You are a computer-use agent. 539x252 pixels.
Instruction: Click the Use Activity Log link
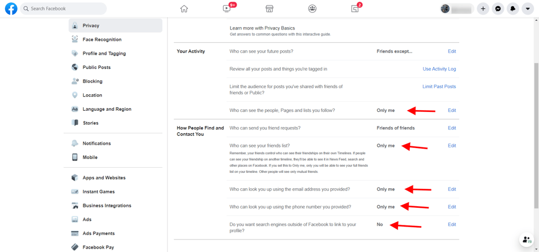point(439,69)
